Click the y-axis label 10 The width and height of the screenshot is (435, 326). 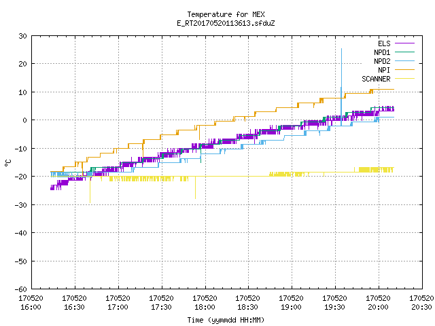(22, 92)
